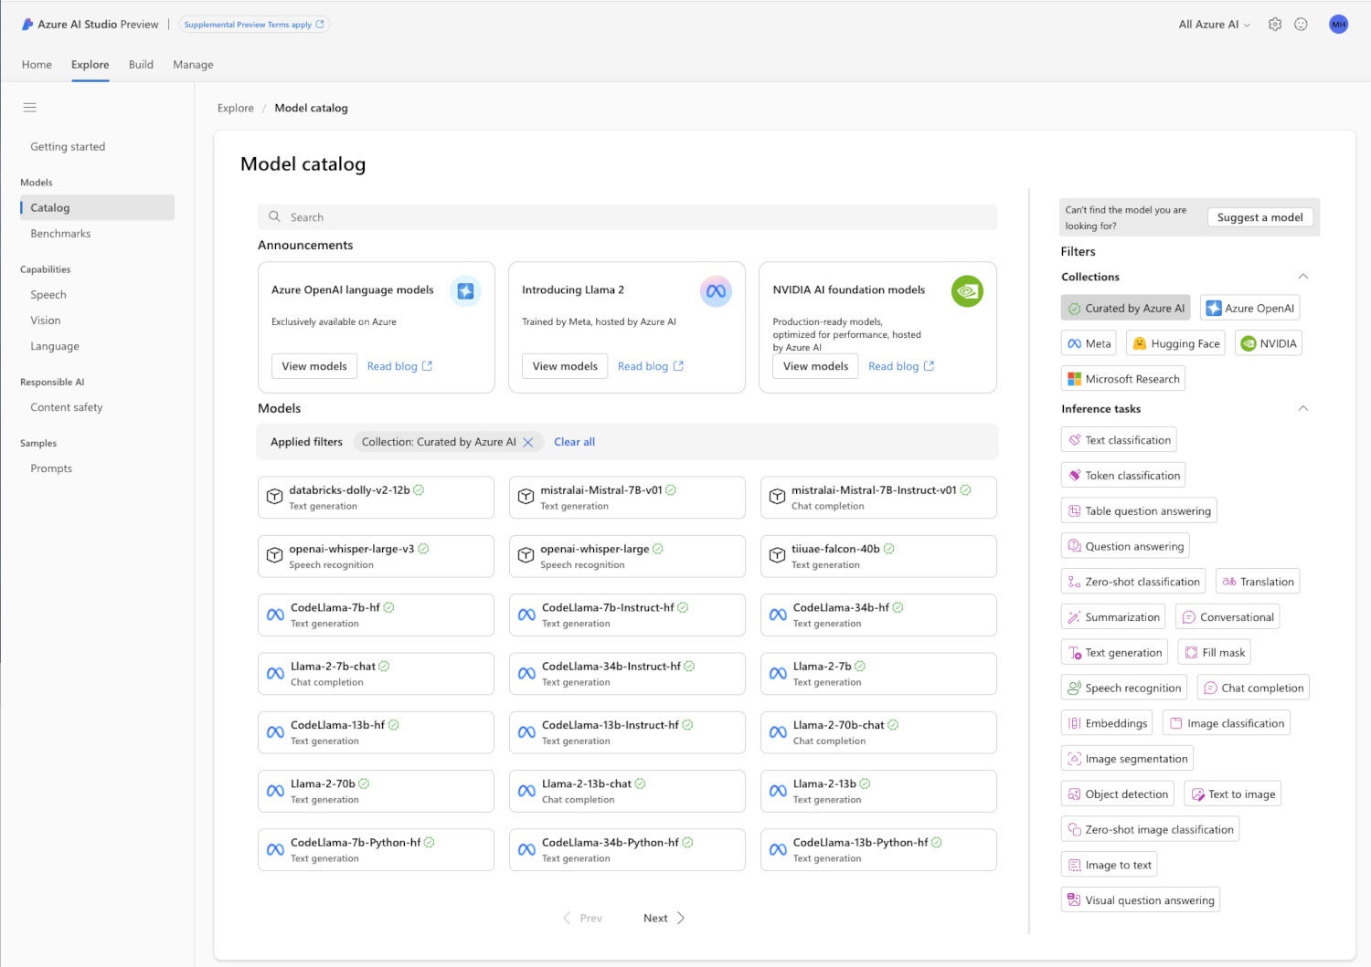
Task: Click the Explore breadcrumb link
Action: pyautogui.click(x=236, y=108)
